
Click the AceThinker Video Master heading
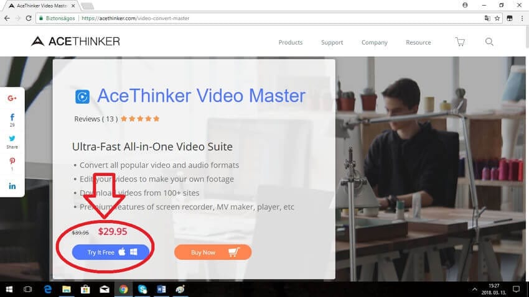tap(202, 96)
